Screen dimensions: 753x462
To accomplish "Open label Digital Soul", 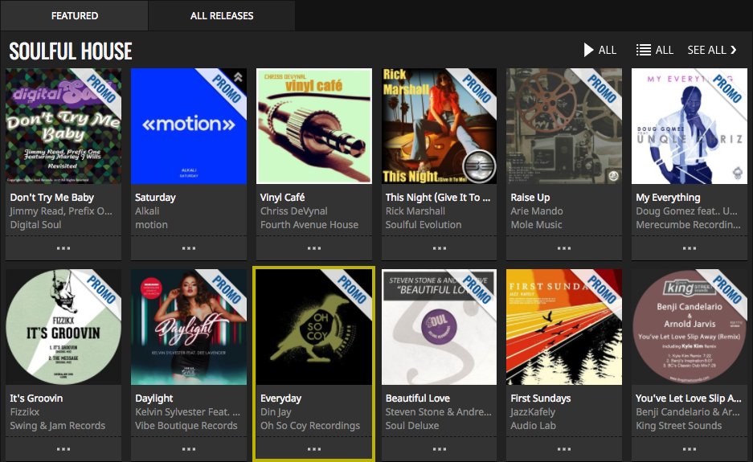I will point(35,224).
